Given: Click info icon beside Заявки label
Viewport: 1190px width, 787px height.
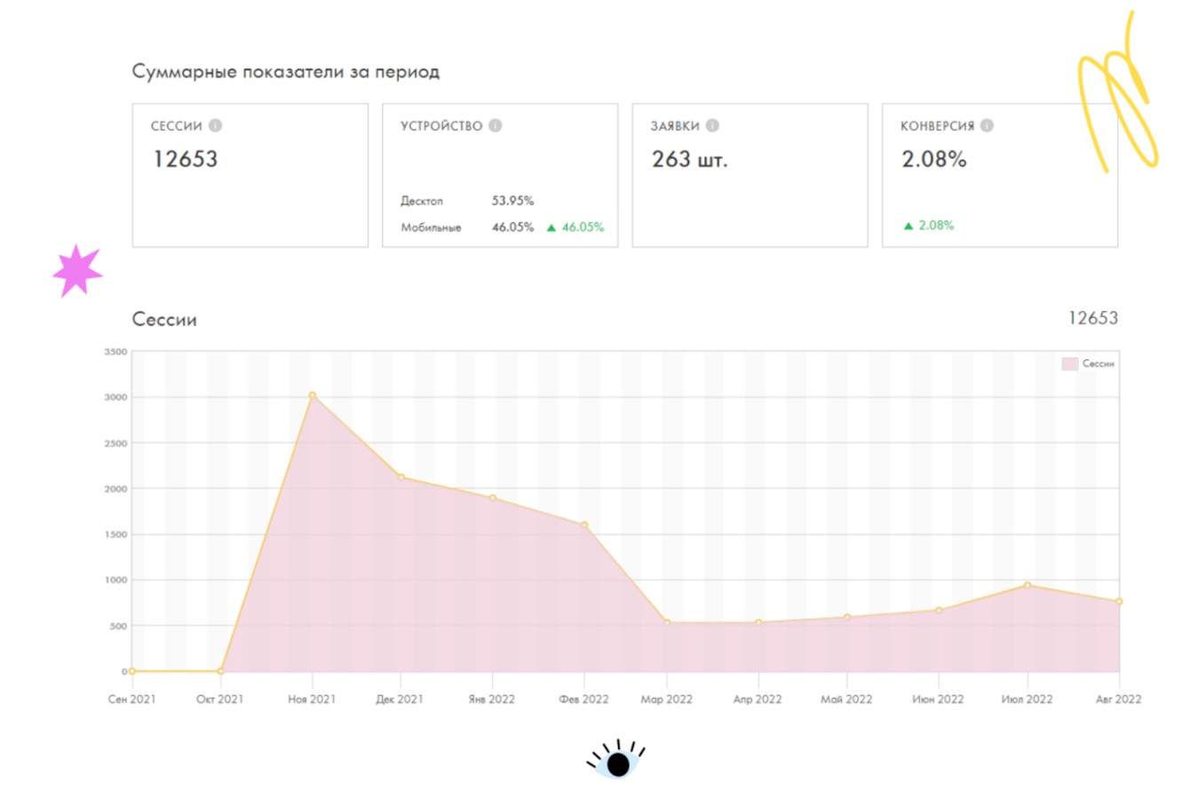Looking at the screenshot, I should pyautogui.click(x=712, y=126).
